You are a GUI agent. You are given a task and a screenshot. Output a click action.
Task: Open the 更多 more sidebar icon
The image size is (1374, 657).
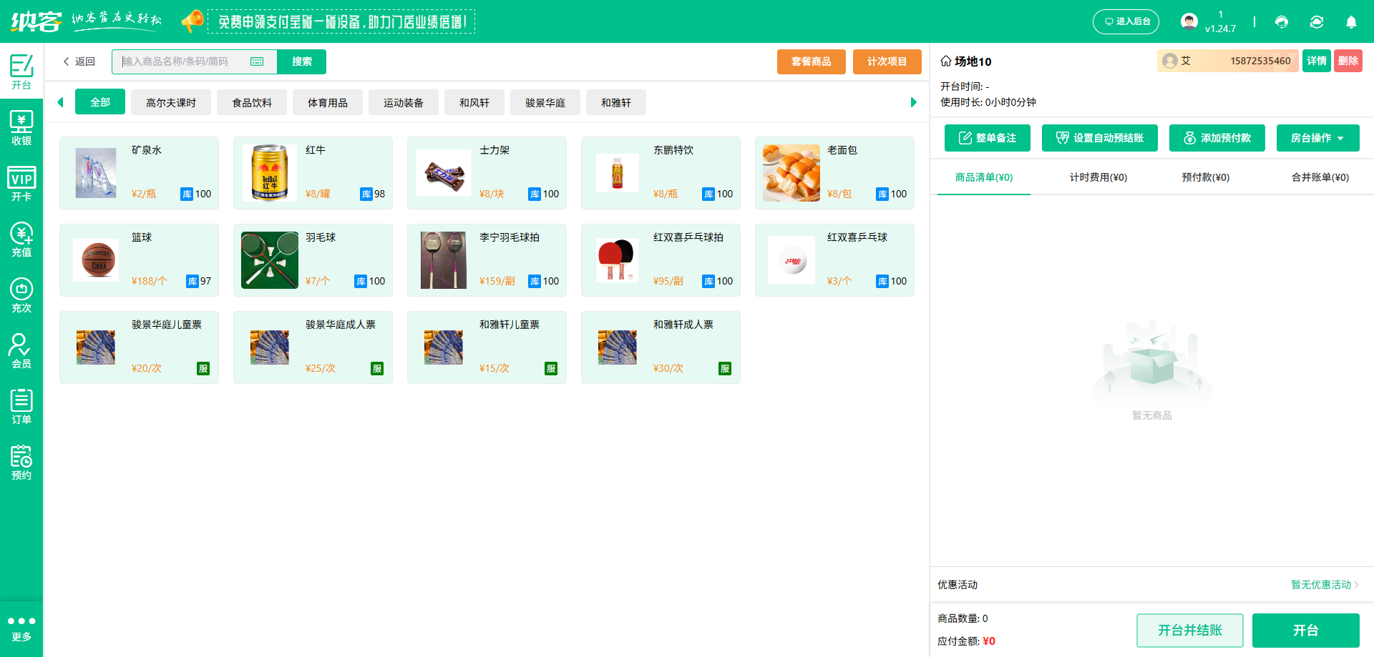[x=21, y=626]
